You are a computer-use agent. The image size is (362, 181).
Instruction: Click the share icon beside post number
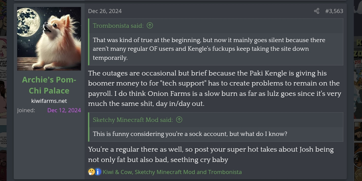coord(316,11)
